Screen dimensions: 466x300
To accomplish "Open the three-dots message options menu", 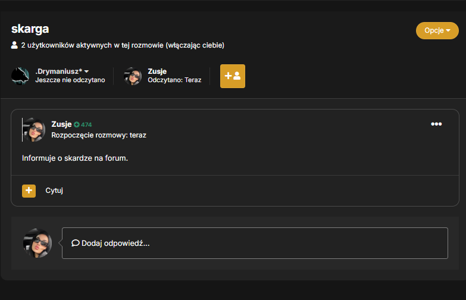I will tap(436, 124).
